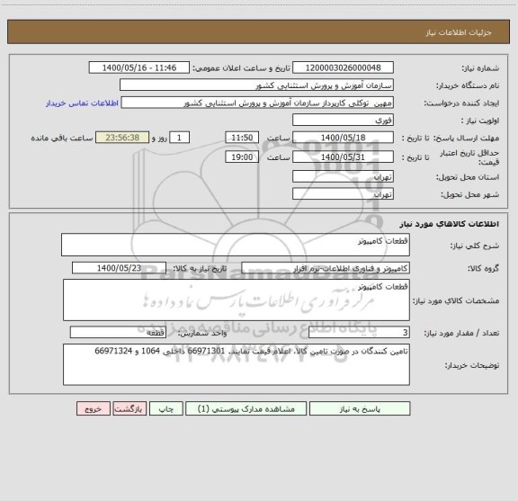
Task: Click the بازگشت back button
Action: (129, 408)
